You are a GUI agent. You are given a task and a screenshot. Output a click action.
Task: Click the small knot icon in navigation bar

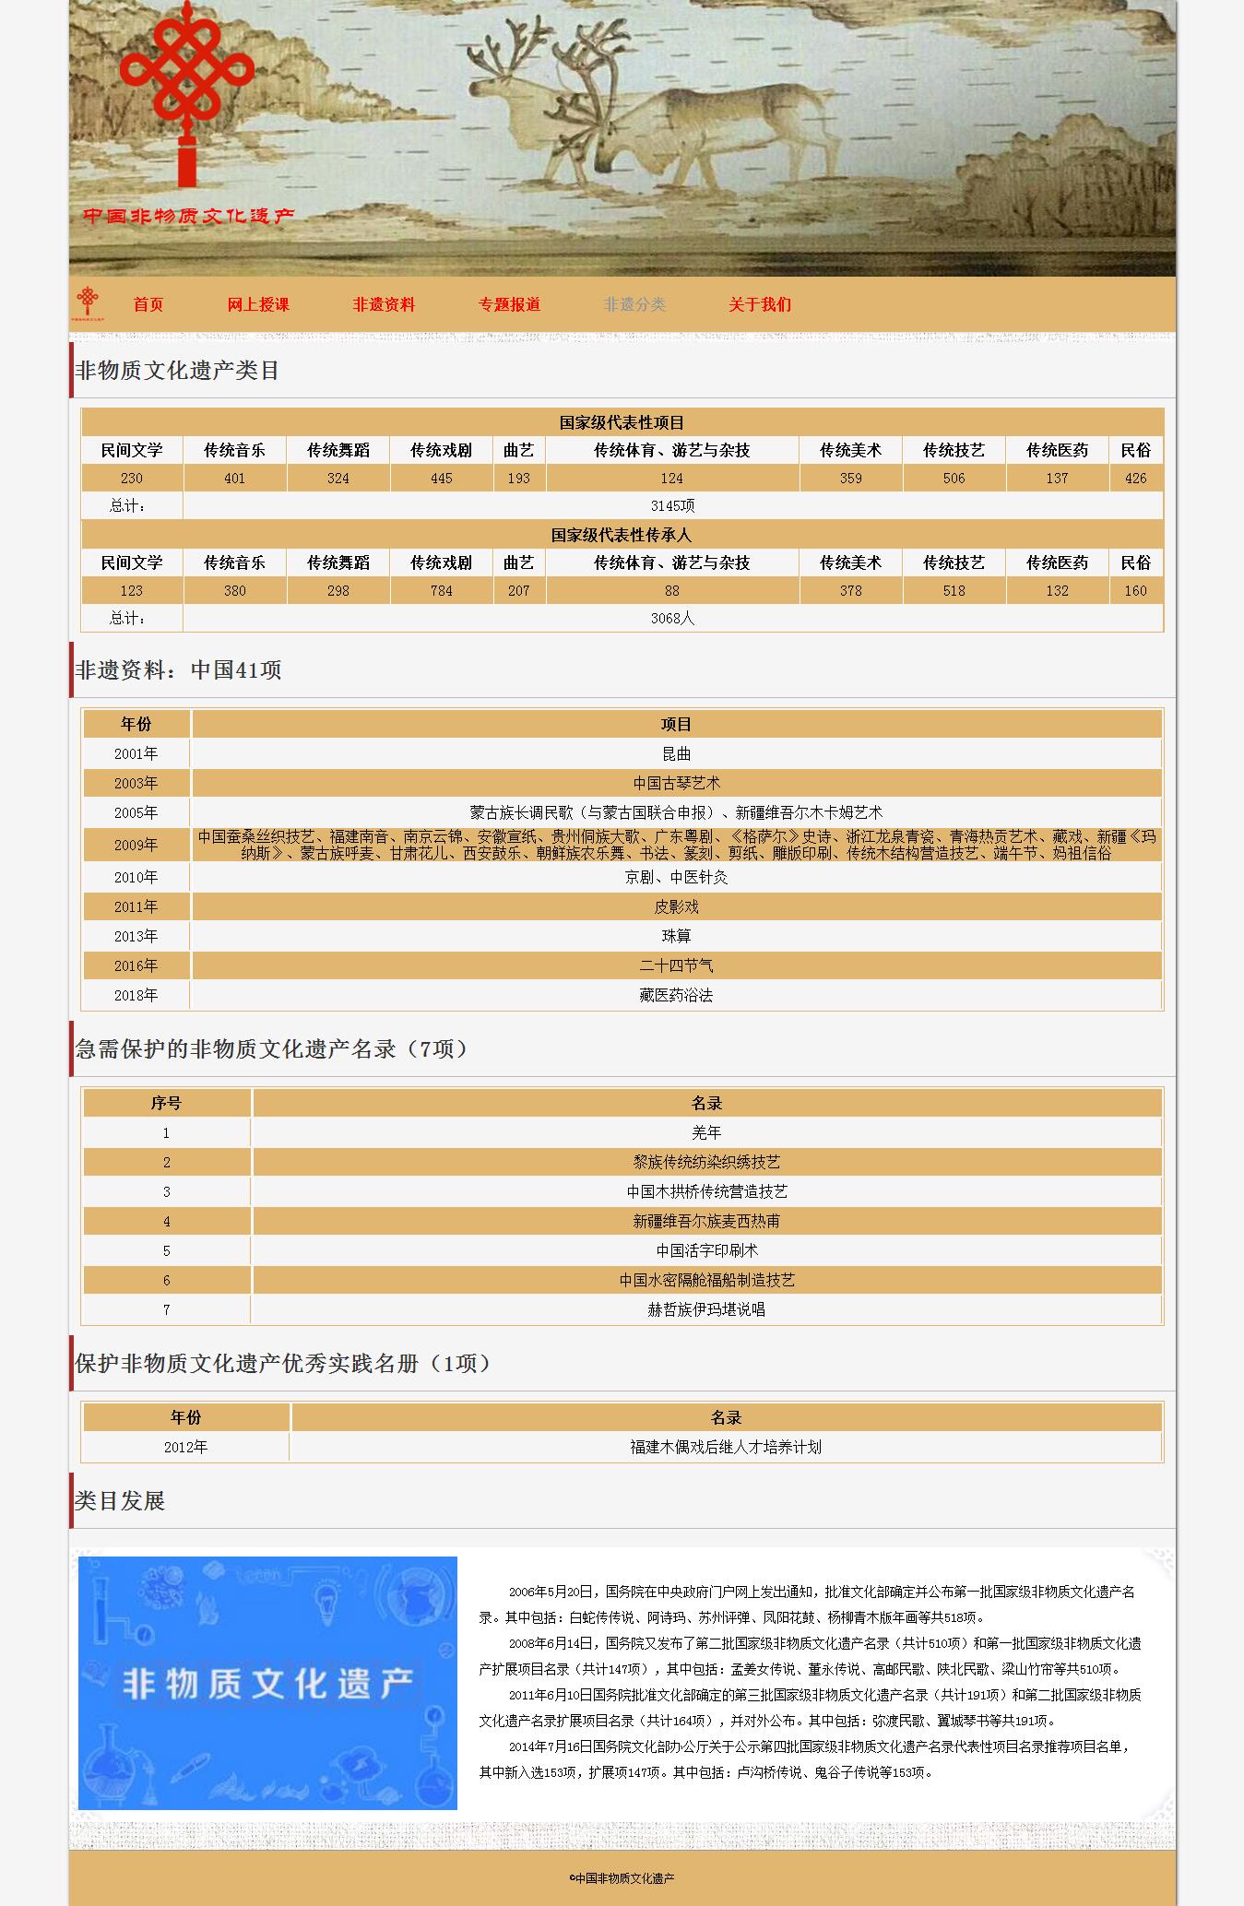(x=88, y=302)
